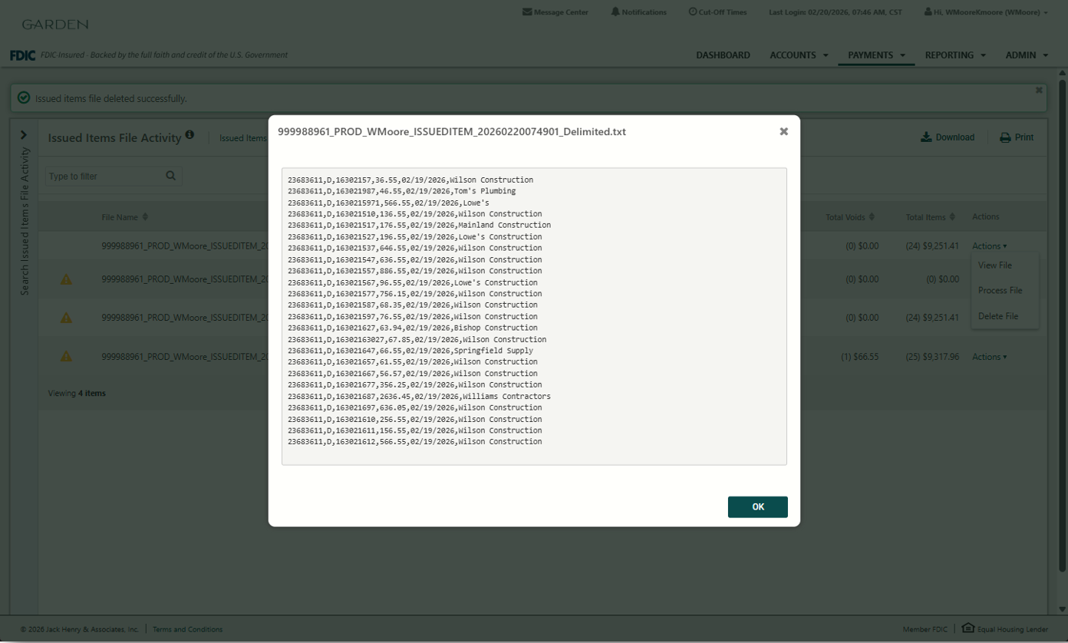
Task: Go to the Dashboard menu item
Action: coord(723,55)
